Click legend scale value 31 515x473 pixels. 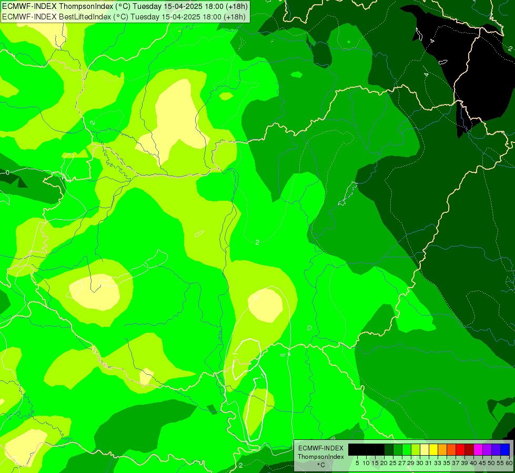click(429, 463)
